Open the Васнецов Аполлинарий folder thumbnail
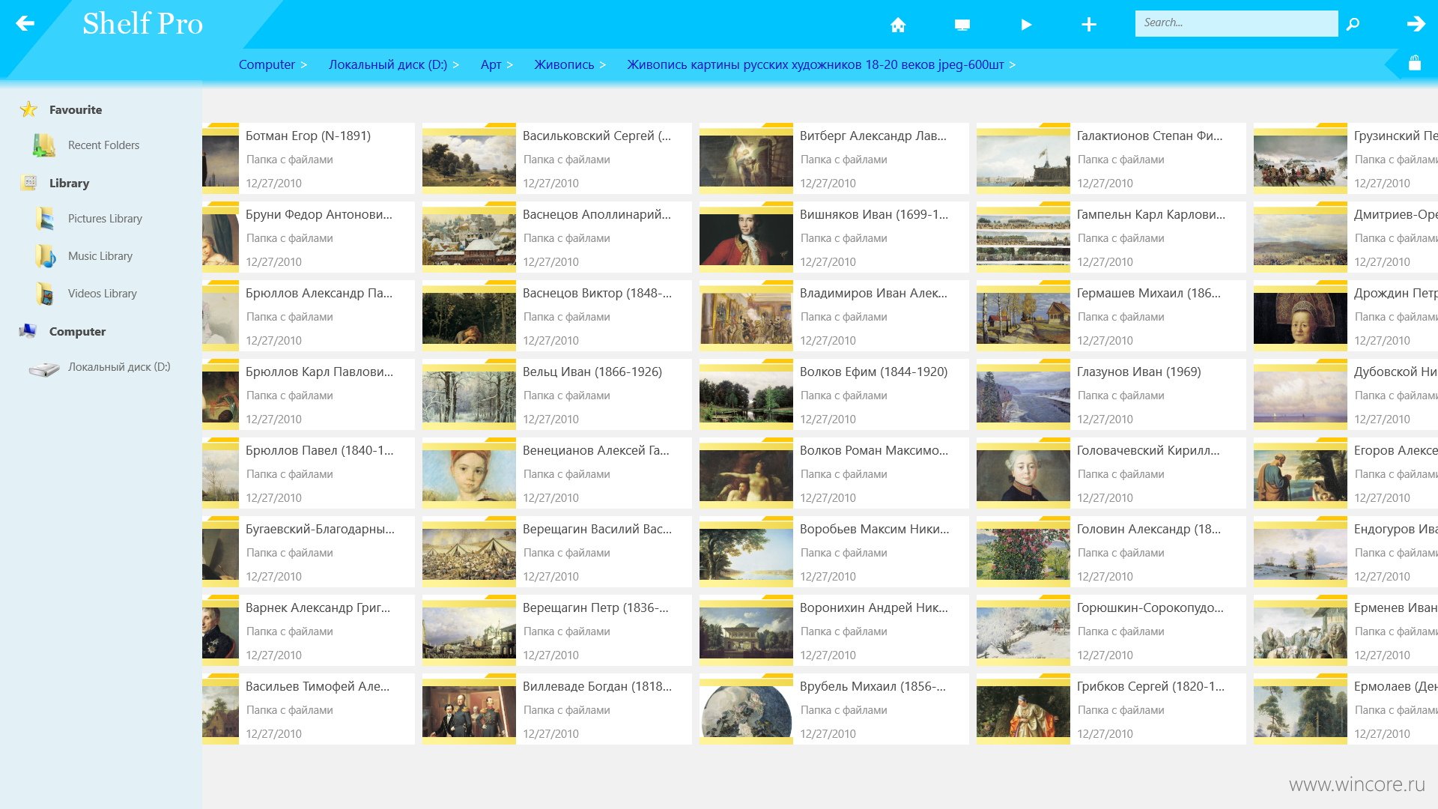1438x809 pixels. click(469, 237)
